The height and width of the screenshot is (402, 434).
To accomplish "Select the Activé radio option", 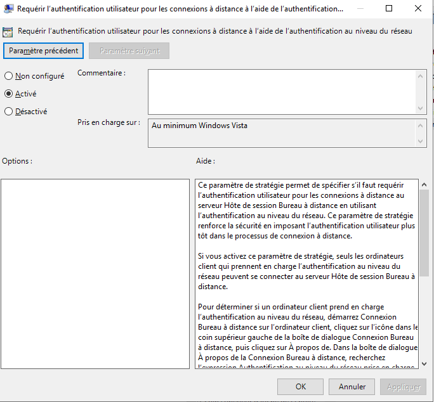I will click(9, 94).
